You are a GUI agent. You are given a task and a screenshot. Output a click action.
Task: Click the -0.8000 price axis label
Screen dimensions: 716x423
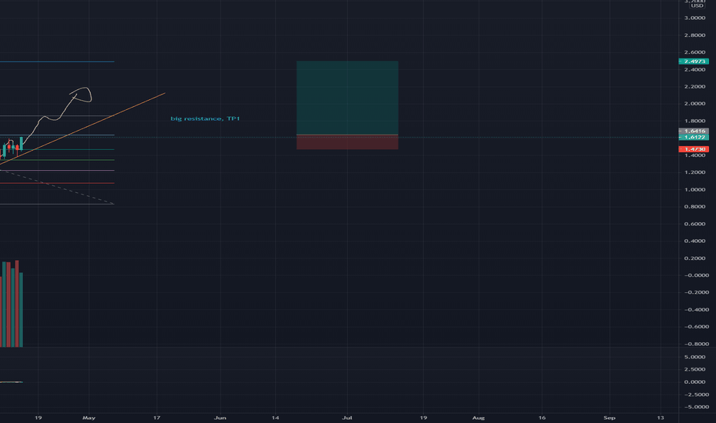pos(696,344)
